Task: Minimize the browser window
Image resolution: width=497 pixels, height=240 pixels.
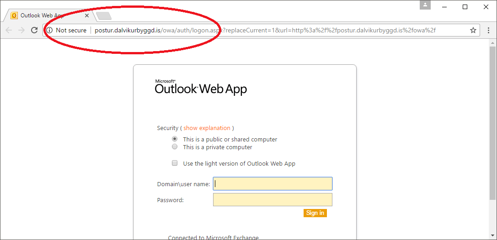Action: click(444, 7)
